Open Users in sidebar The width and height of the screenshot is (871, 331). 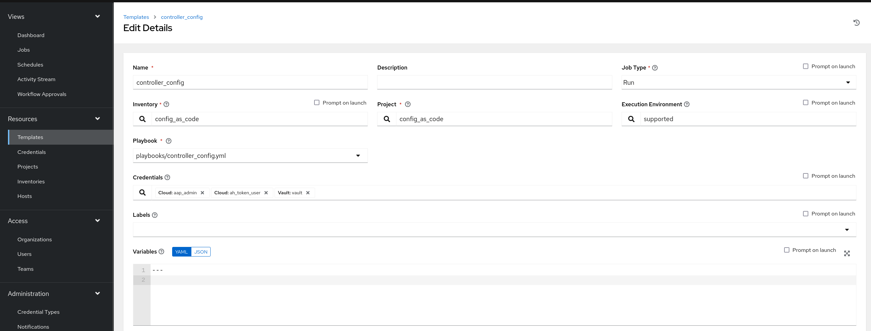pos(24,254)
